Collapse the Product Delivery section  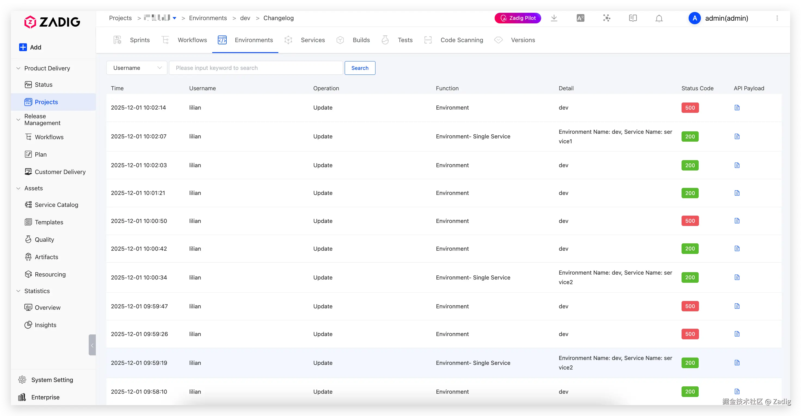click(x=18, y=68)
